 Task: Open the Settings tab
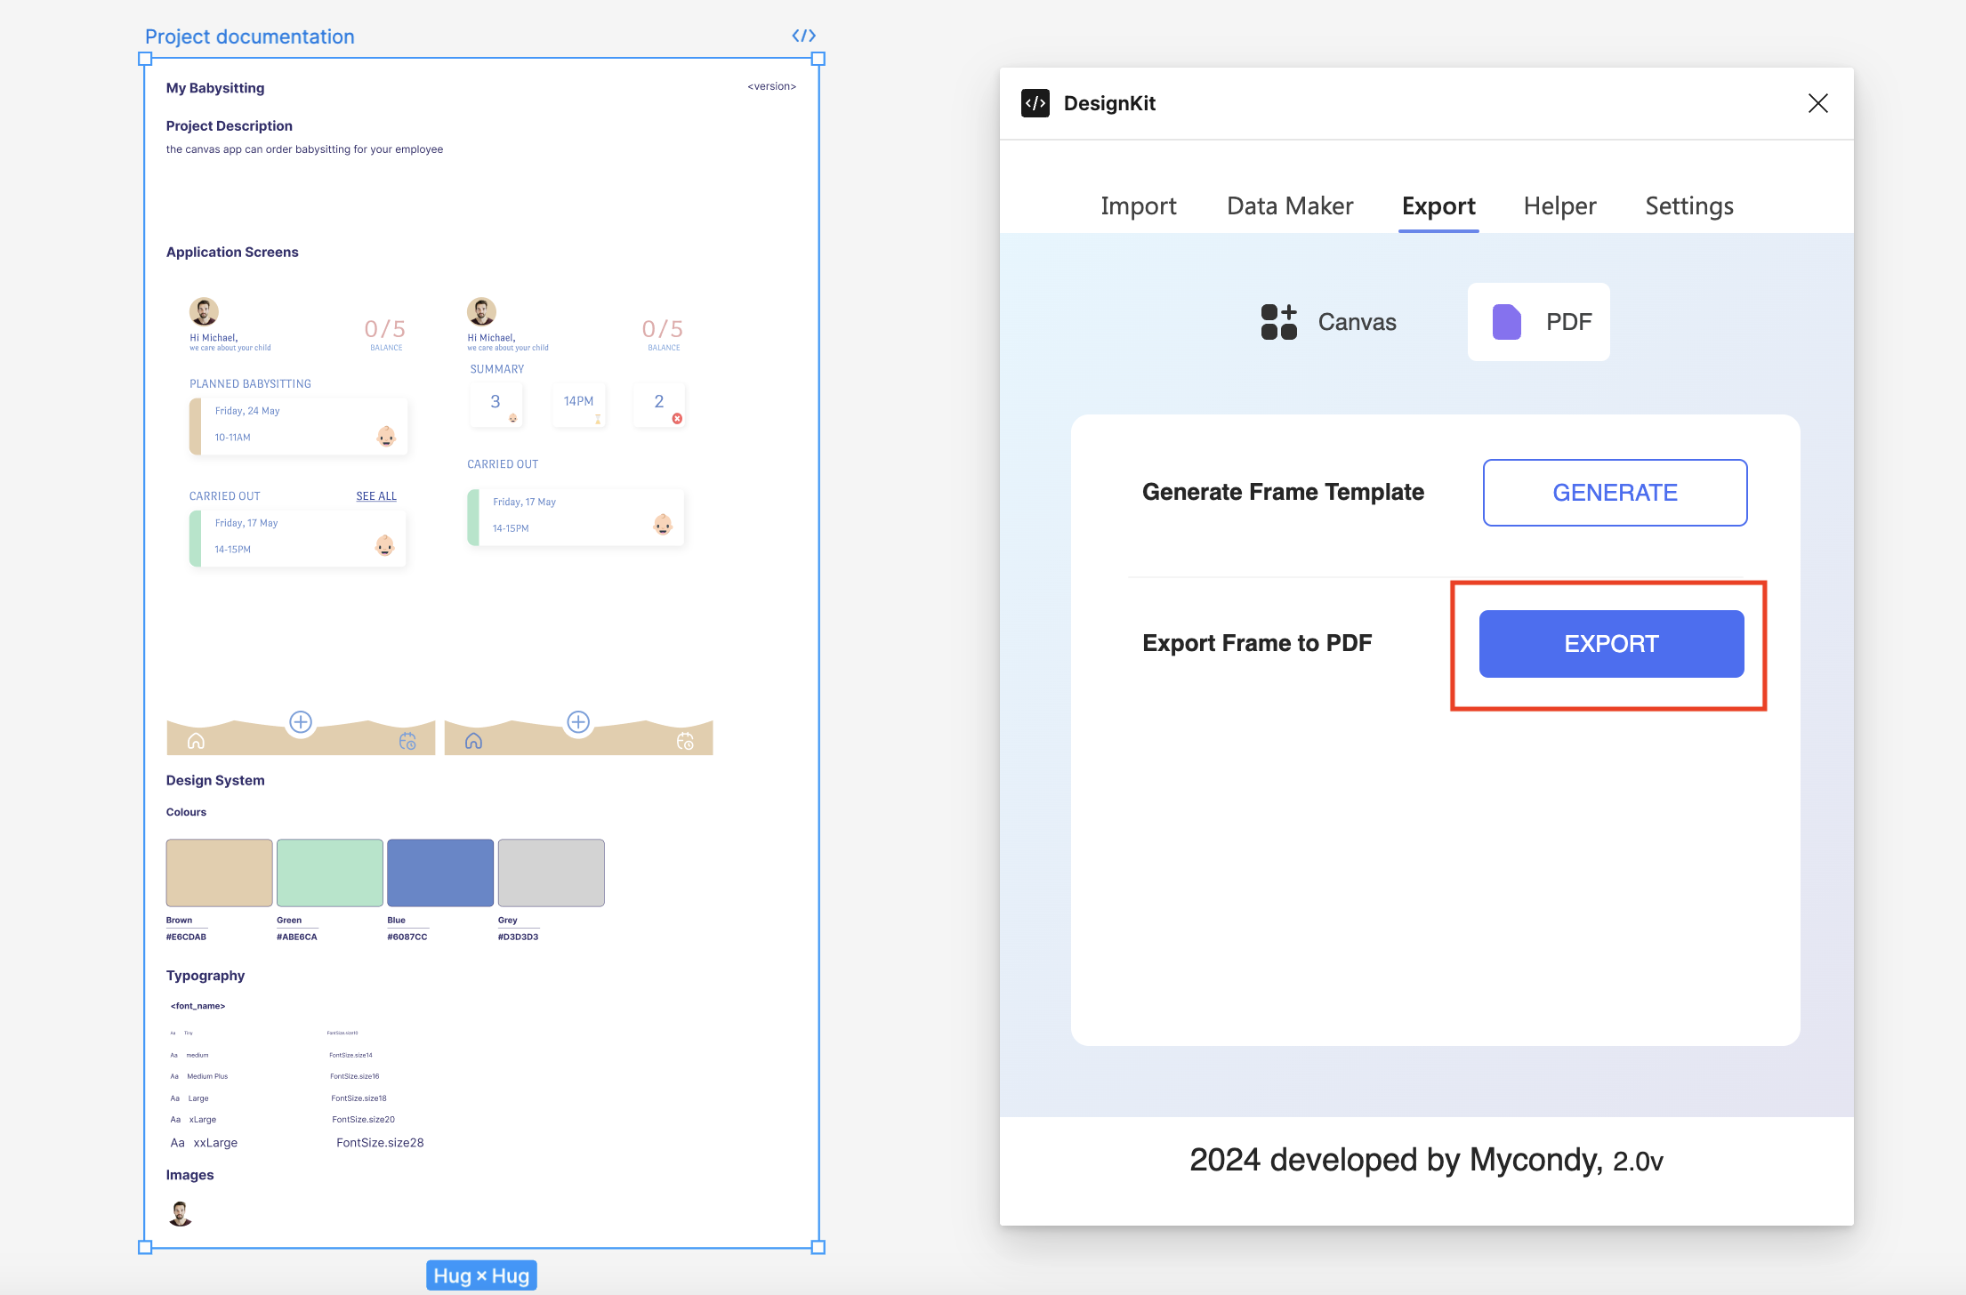pos(1688,206)
